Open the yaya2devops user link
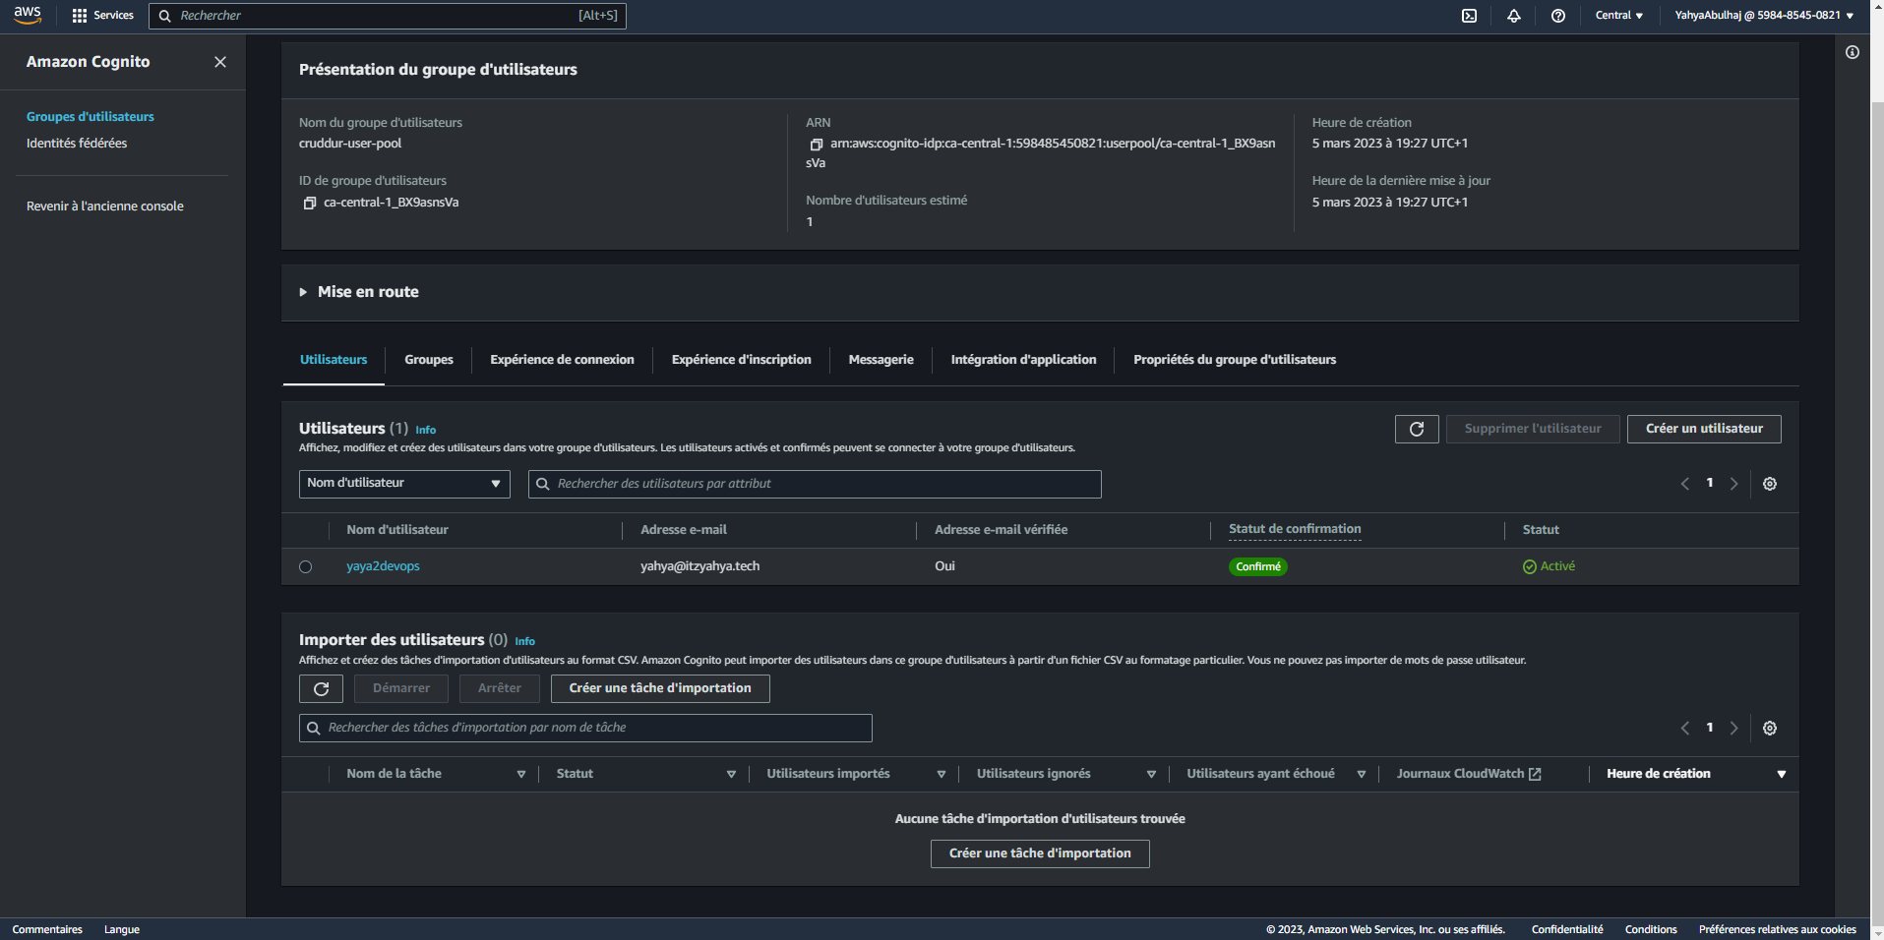Image resolution: width=1884 pixels, height=940 pixels. coord(383,566)
